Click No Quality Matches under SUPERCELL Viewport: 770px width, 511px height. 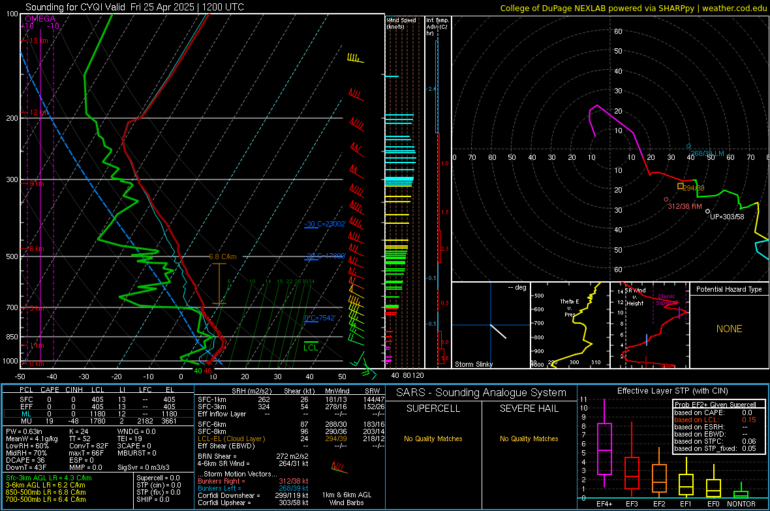coord(433,439)
